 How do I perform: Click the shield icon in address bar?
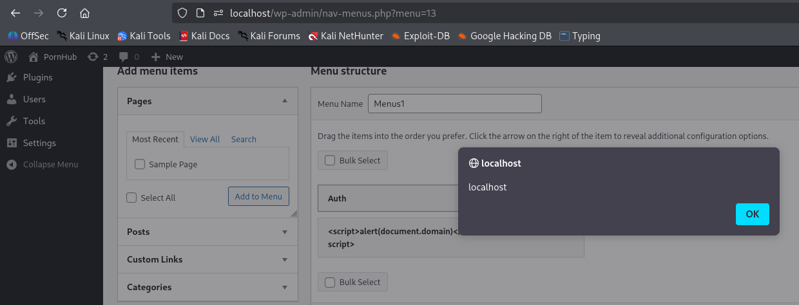click(x=182, y=13)
